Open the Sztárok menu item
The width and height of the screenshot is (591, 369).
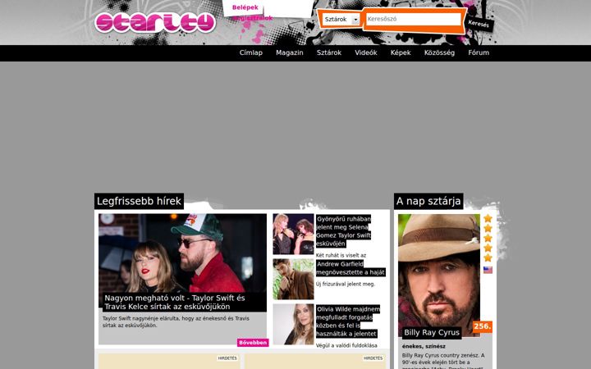pyautogui.click(x=329, y=52)
